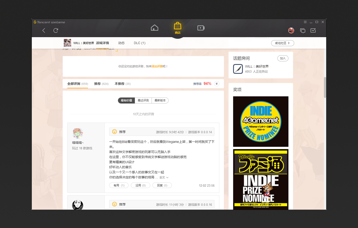
Task: Filter by 推荐 (624) reviews
Action: click(x=102, y=84)
